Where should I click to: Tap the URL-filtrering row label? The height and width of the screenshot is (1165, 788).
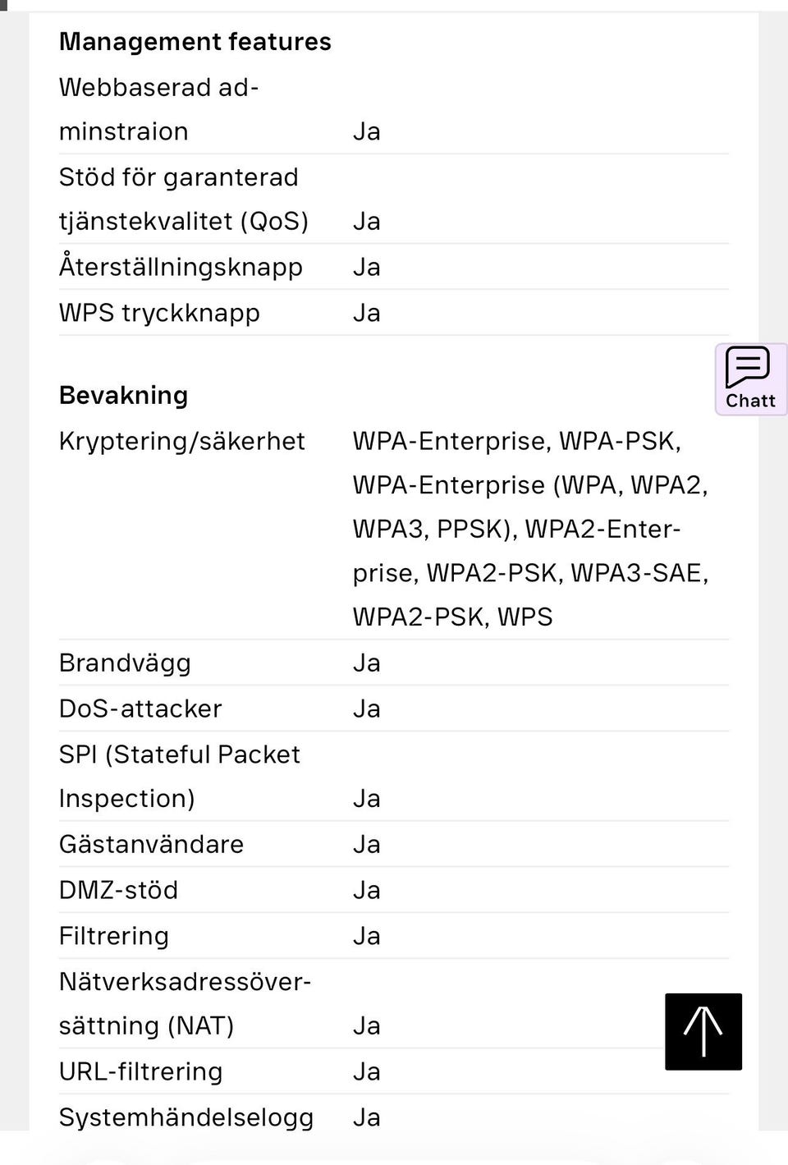(x=141, y=1072)
